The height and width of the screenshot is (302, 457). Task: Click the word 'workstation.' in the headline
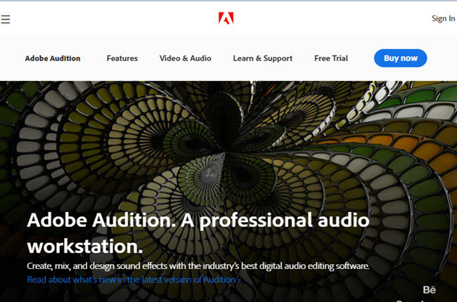pos(84,247)
